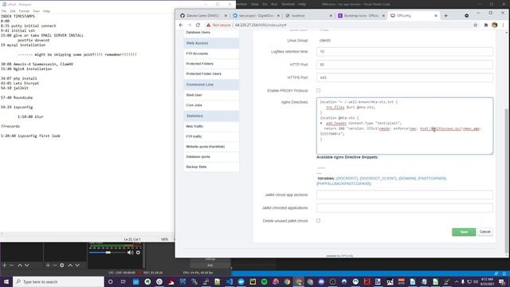Image resolution: width=510 pixels, height=287 pixels.
Task: Close the Bootstrap Icons tab
Action: click(x=383, y=16)
